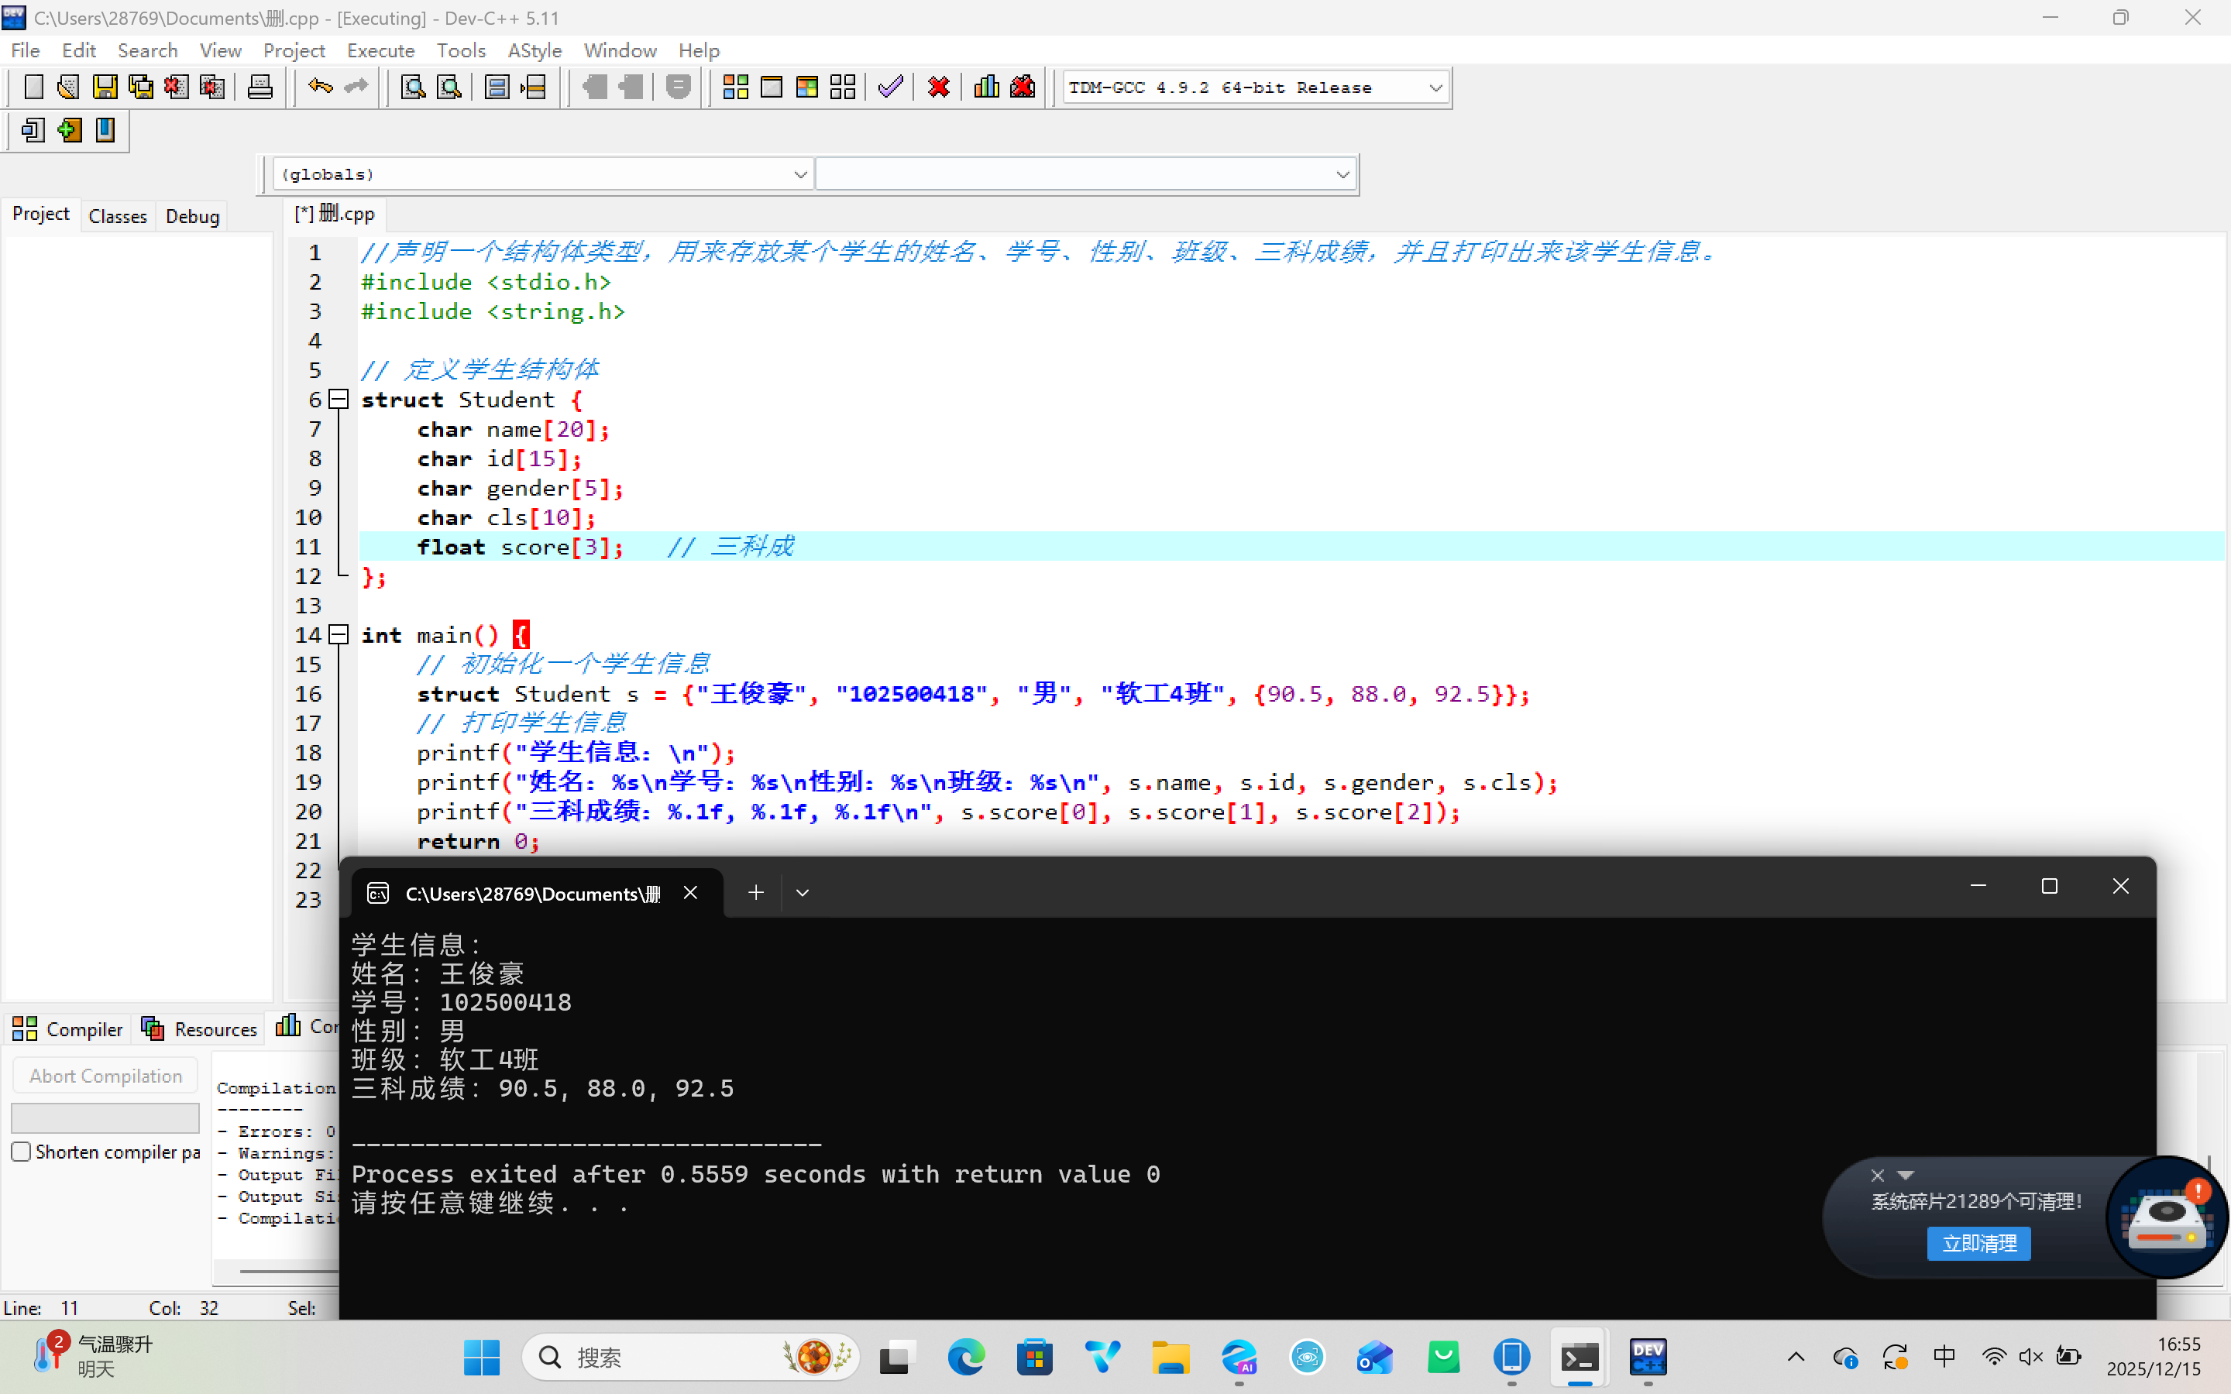
Task: Open the Execute menu
Action: [380, 50]
